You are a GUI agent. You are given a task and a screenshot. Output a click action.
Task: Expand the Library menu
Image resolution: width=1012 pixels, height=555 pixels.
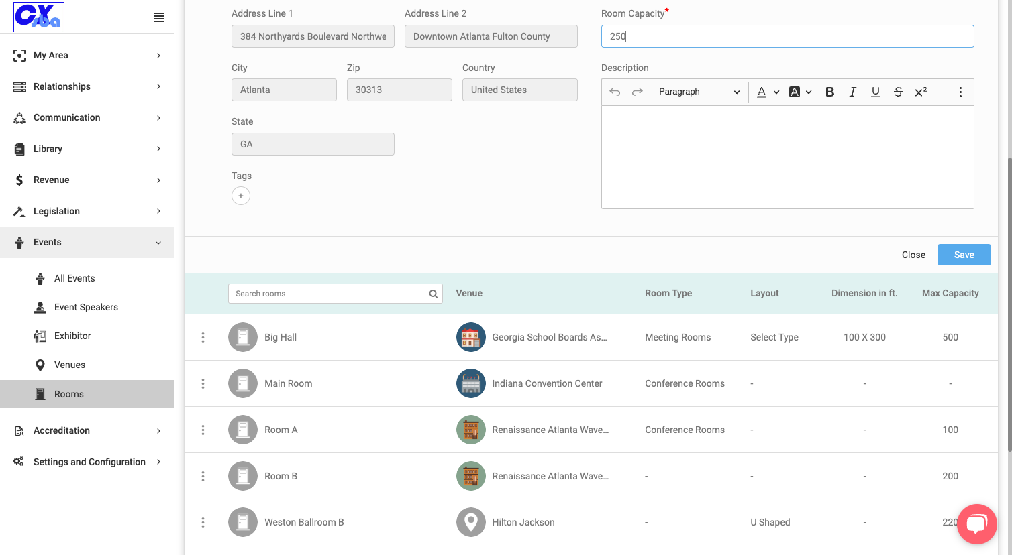click(87, 149)
